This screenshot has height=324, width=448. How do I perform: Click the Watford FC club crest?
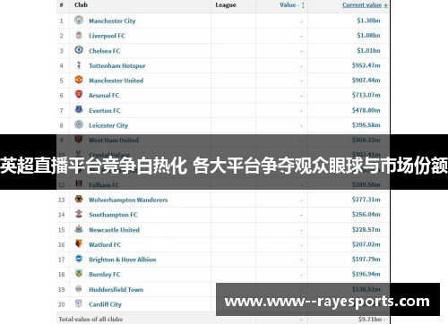[79, 243]
